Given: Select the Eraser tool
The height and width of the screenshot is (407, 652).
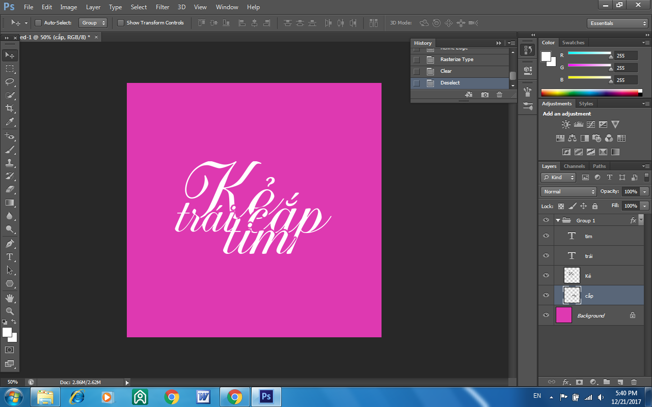Looking at the screenshot, I should 10,189.
